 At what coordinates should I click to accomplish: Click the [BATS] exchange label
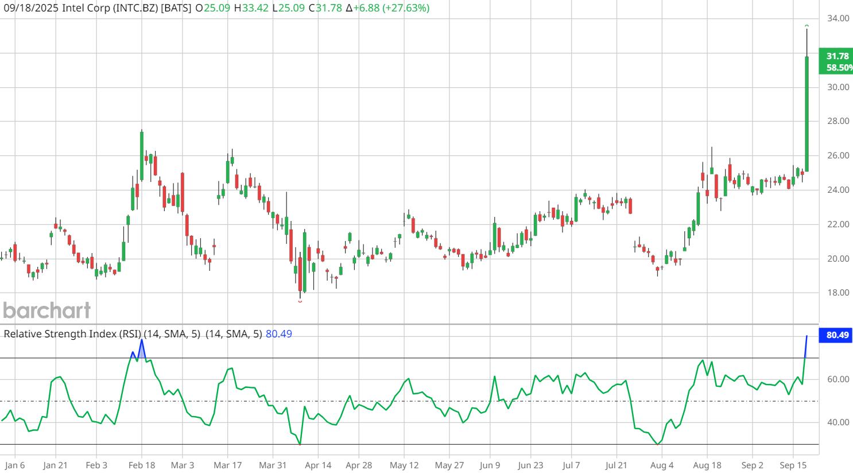176,8
